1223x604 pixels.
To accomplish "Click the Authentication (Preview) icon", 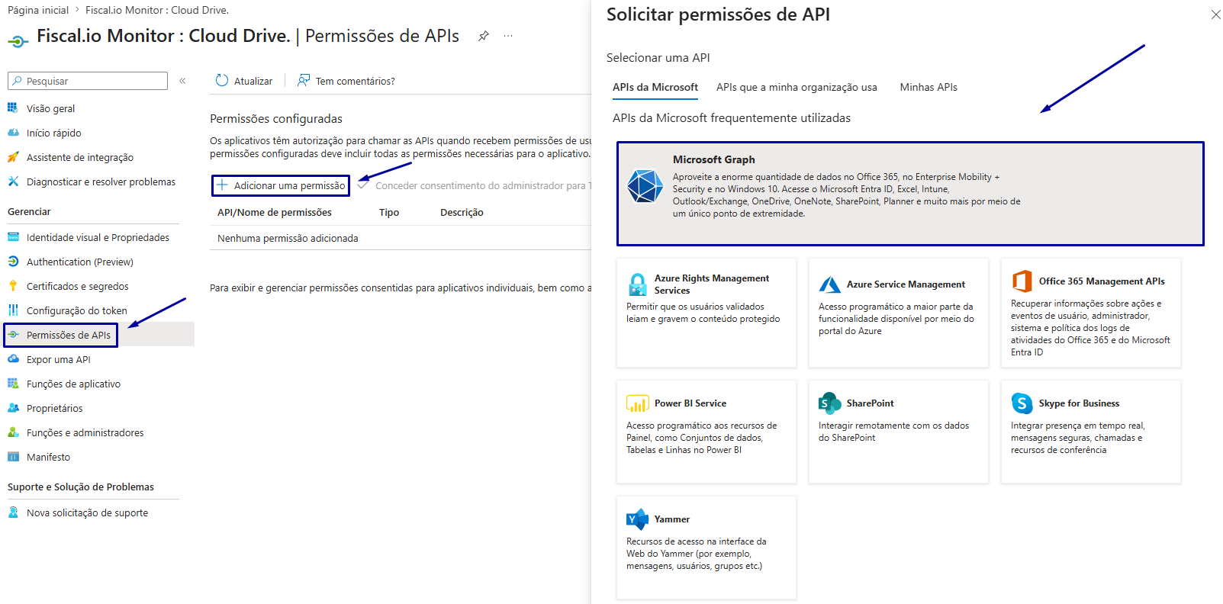I will coord(13,262).
